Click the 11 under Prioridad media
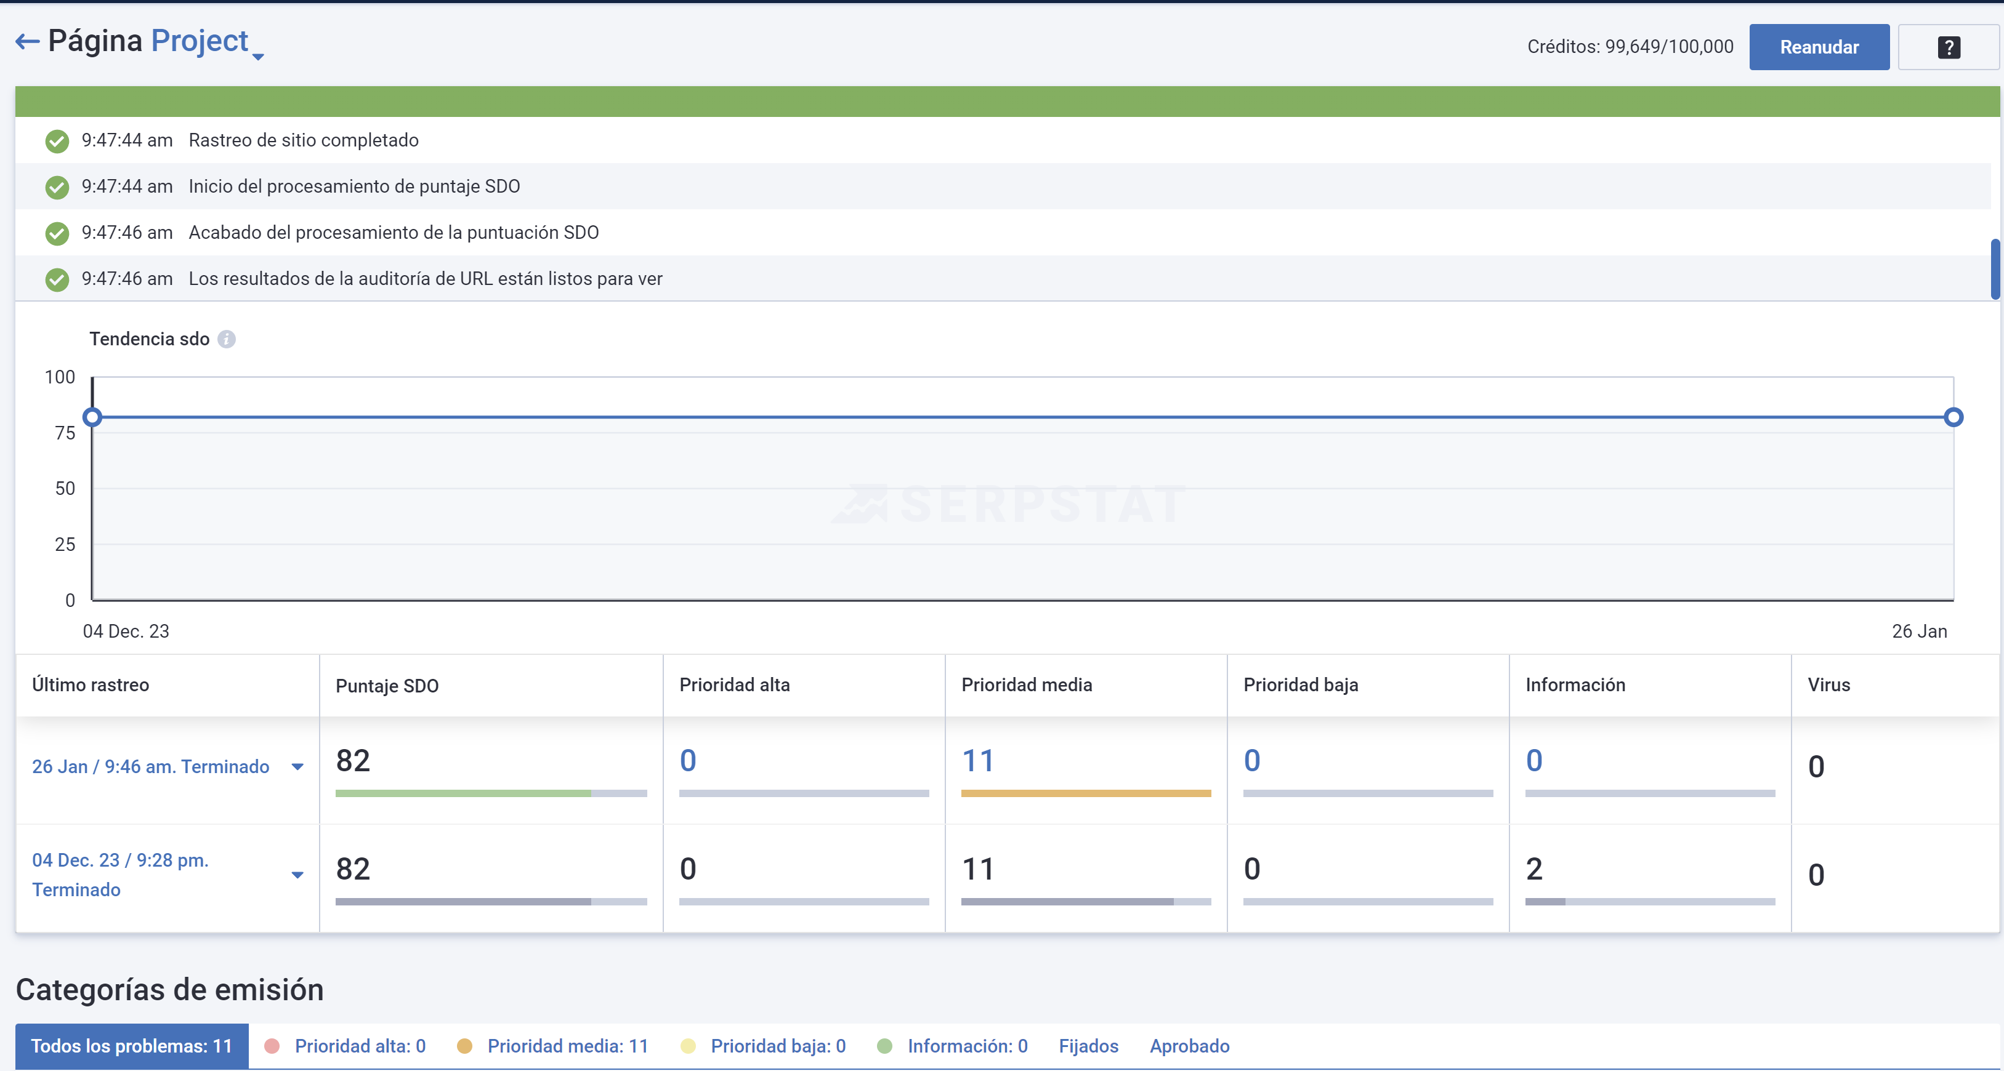This screenshot has height=1071, width=2004. tap(979, 761)
